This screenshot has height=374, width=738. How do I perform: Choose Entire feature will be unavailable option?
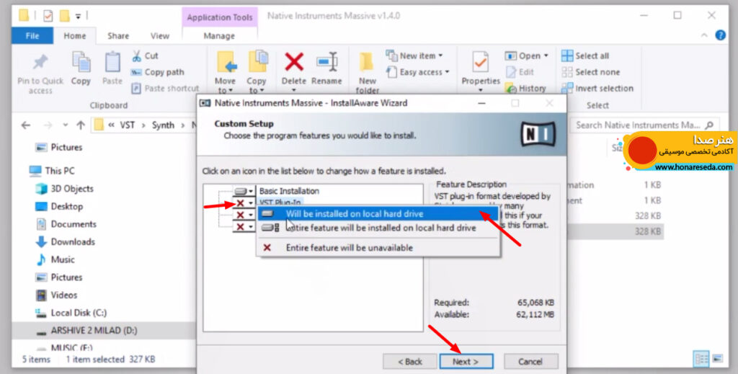(349, 247)
